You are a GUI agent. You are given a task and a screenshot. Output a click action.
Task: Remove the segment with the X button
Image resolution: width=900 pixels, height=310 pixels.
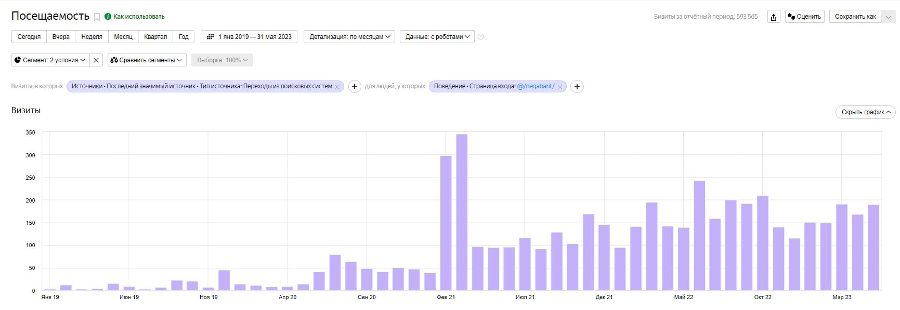coord(96,60)
